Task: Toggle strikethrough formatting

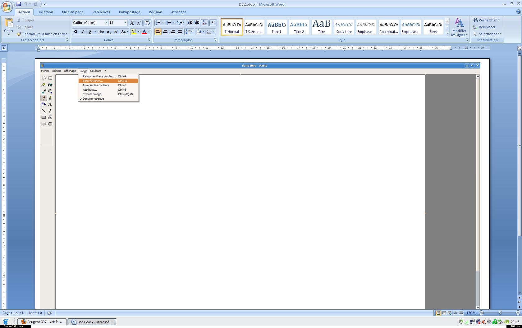Action: (x=101, y=32)
